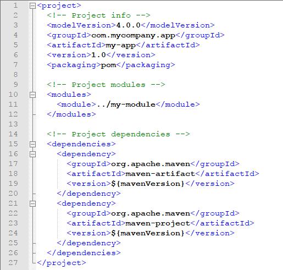Click the closing </dependencies> tag

click(84, 253)
